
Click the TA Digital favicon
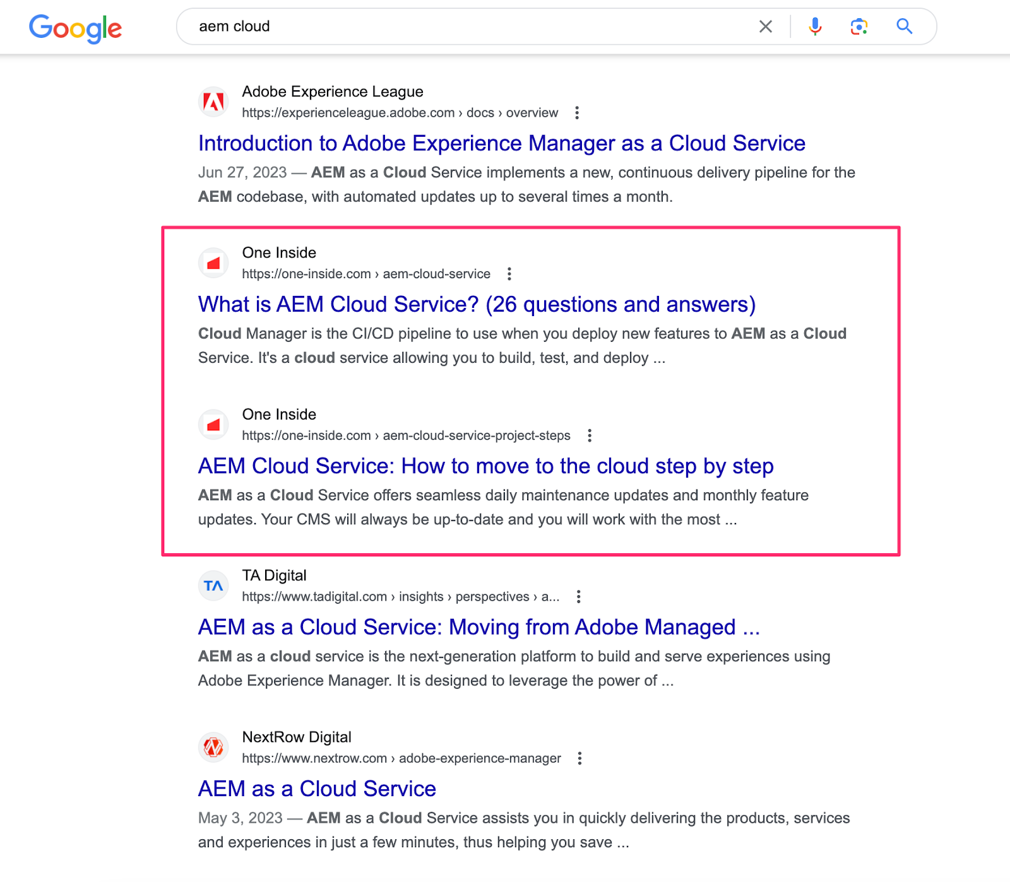tap(214, 585)
